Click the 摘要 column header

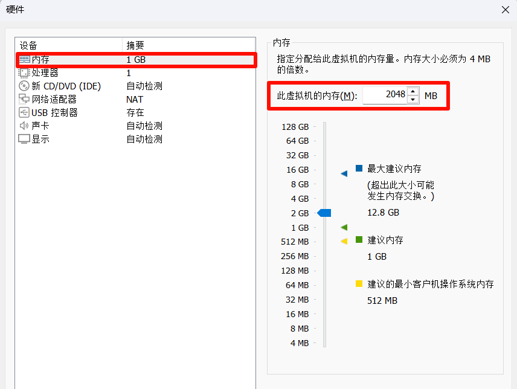(189, 45)
